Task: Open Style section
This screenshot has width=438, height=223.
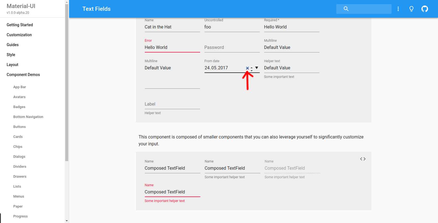Action: [11, 55]
